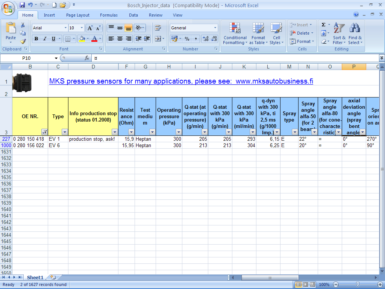Click the horizontal scrollbar thumb
The height and width of the screenshot is (289, 385).
pos(270,278)
